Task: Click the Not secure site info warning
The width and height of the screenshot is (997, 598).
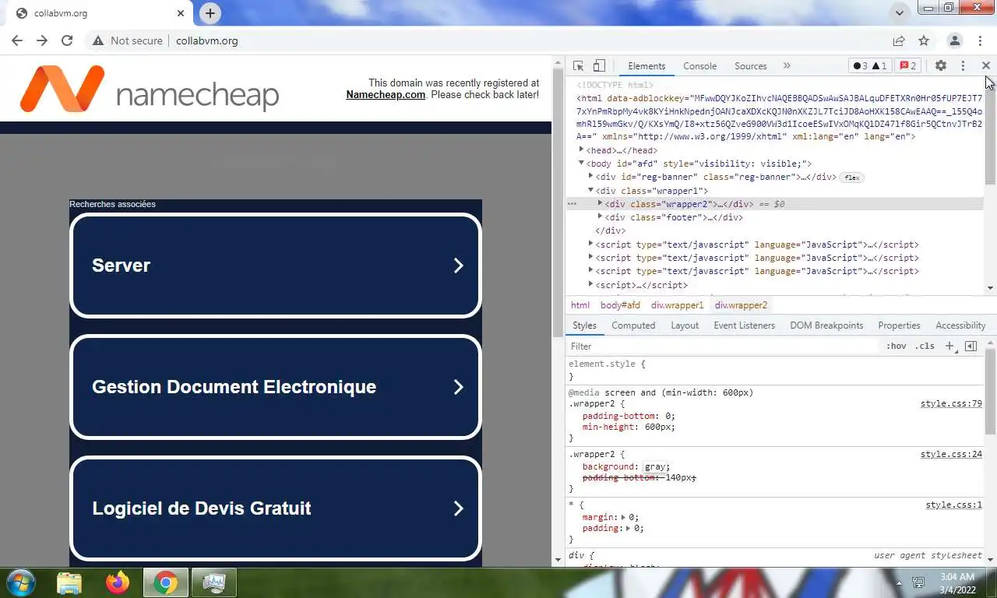Action: click(127, 40)
